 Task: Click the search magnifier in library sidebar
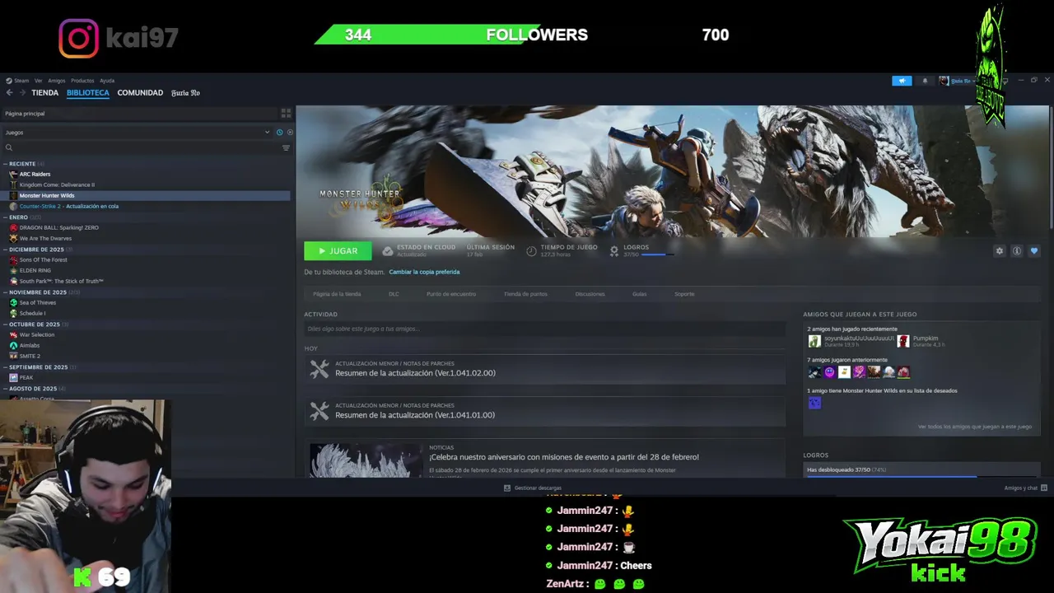(9, 148)
